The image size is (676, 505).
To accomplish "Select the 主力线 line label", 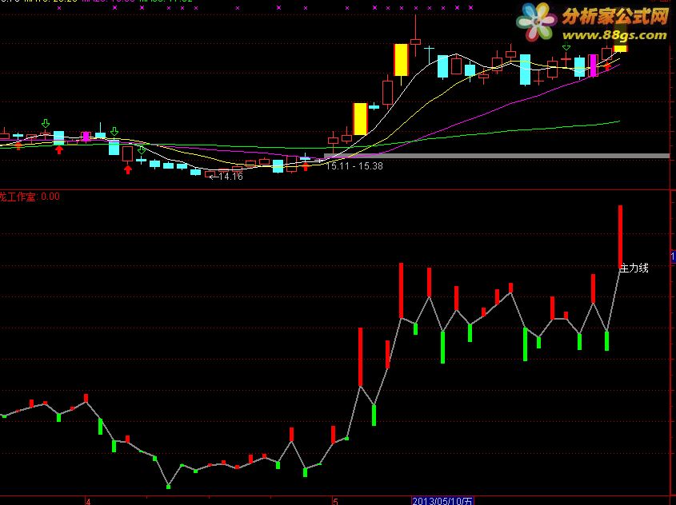I will [634, 268].
